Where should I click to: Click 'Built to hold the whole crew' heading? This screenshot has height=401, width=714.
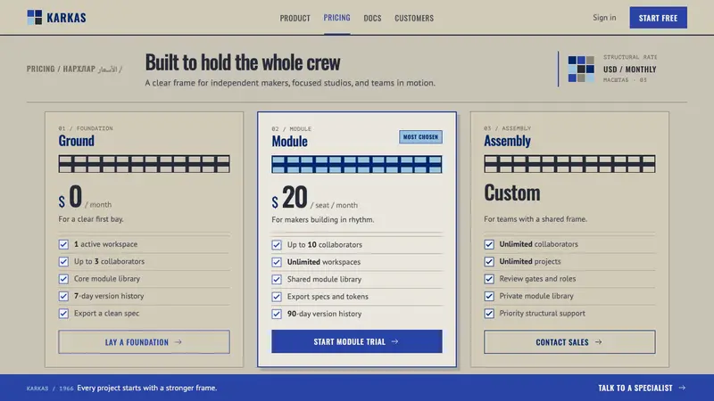(243, 62)
